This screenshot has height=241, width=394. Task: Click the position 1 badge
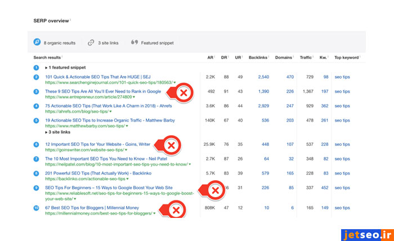click(x=36, y=68)
